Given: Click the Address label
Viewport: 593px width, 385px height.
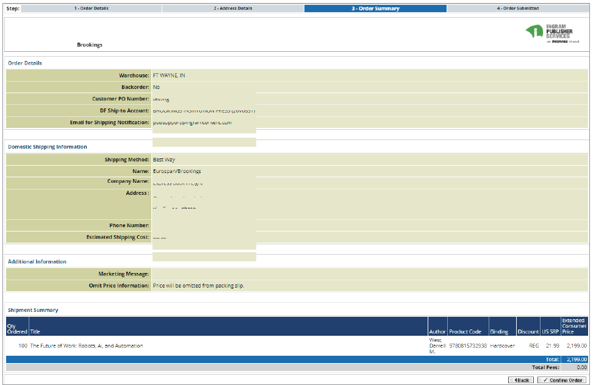Looking at the screenshot, I should point(138,193).
